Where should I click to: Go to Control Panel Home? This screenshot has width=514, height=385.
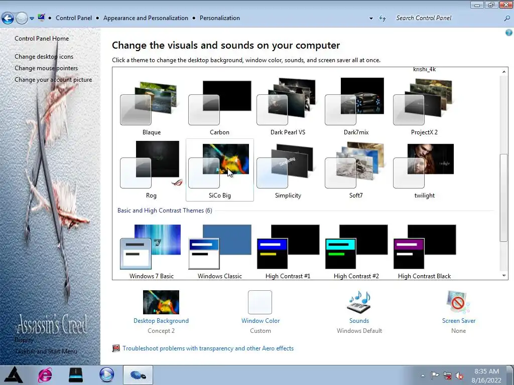(42, 38)
